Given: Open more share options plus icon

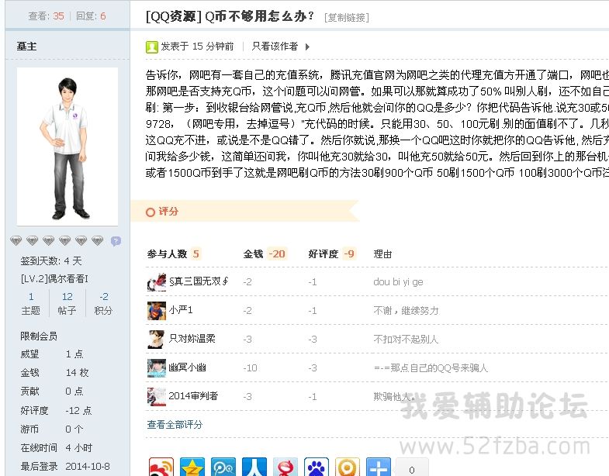Looking at the screenshot, I should pyautogui.click(x=379, y=467).
